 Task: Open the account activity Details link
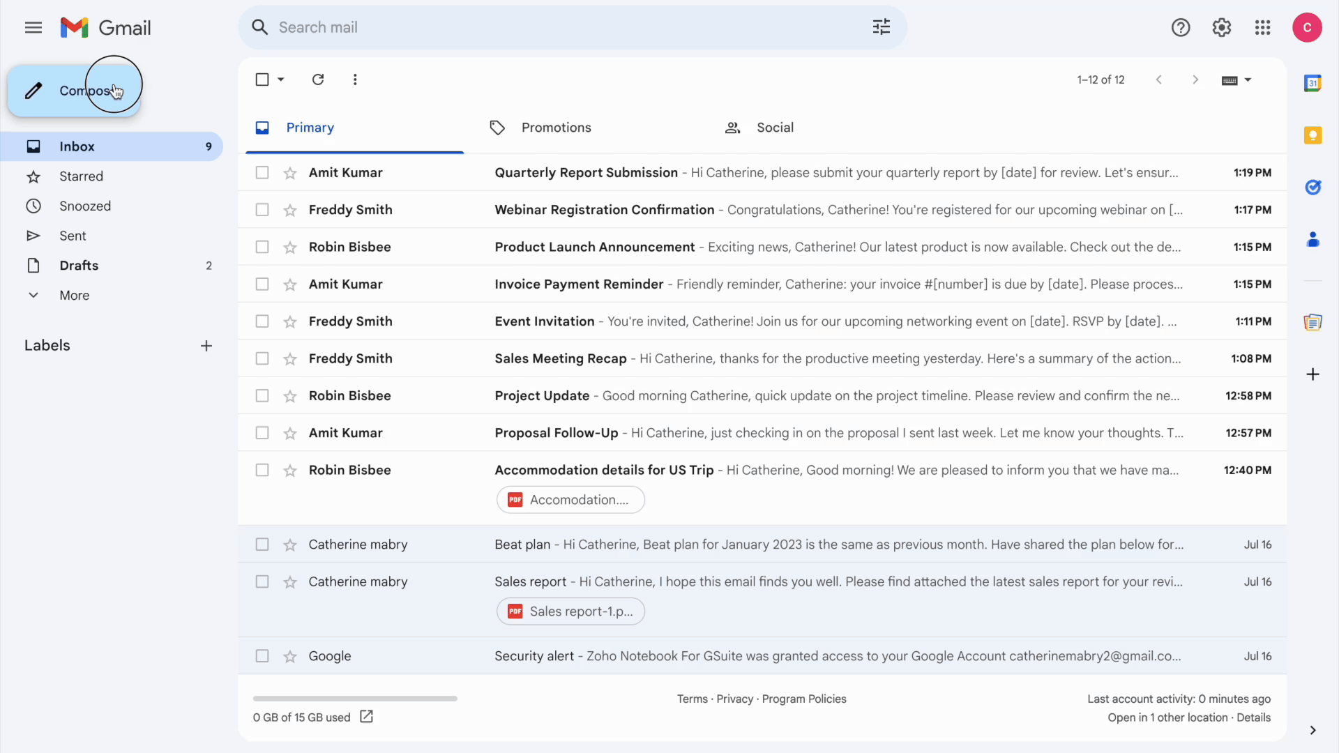click(1253, 717)
